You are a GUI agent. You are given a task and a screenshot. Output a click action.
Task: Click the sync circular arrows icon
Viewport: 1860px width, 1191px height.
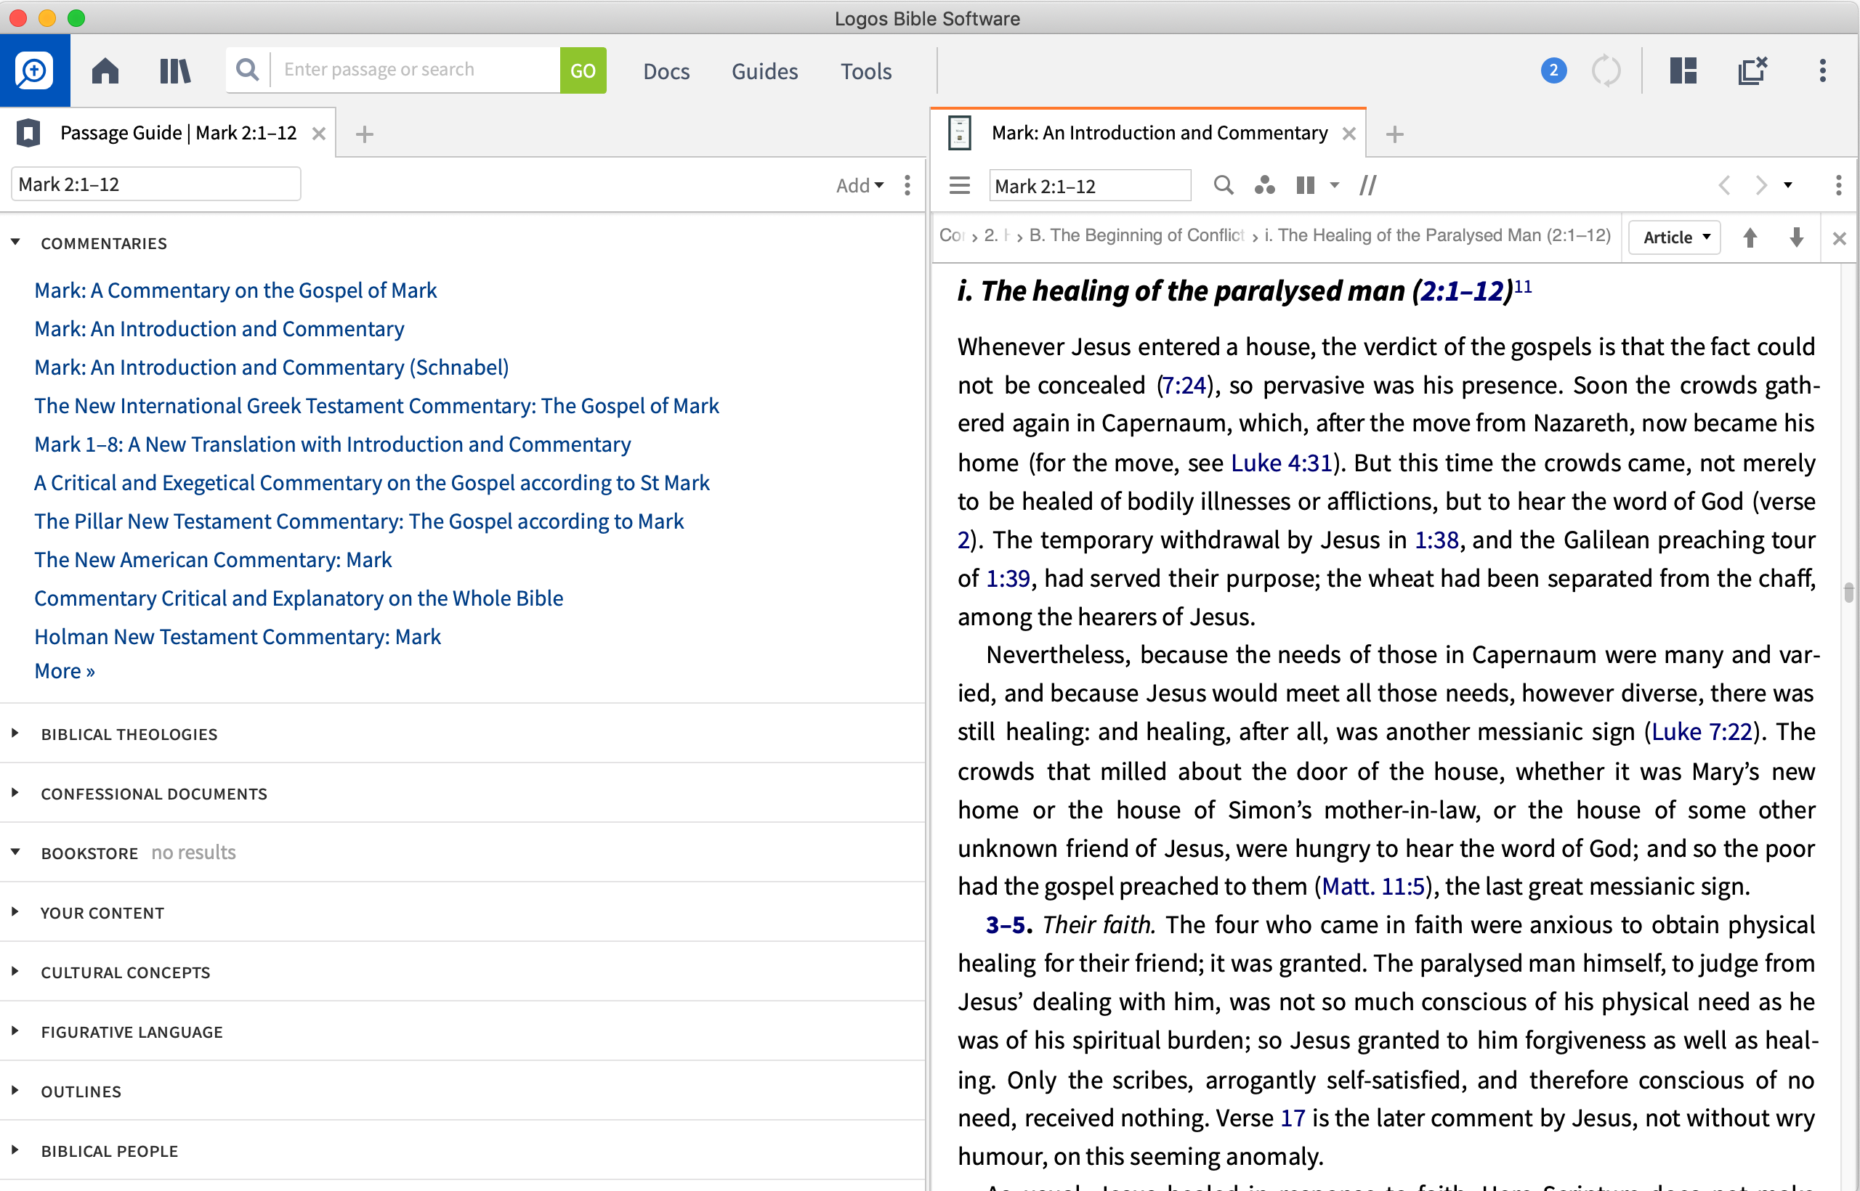1606,70
